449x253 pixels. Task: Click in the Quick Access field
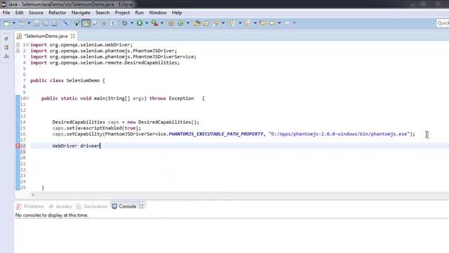click(443, 23)
